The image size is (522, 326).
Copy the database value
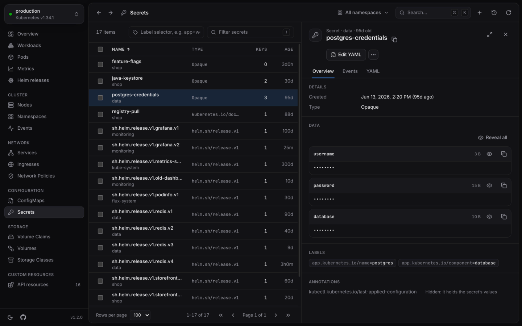click(504, 217)
